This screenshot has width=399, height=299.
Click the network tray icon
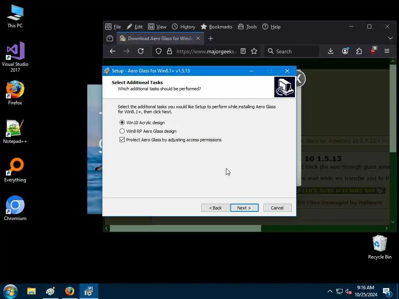(339, 291)
